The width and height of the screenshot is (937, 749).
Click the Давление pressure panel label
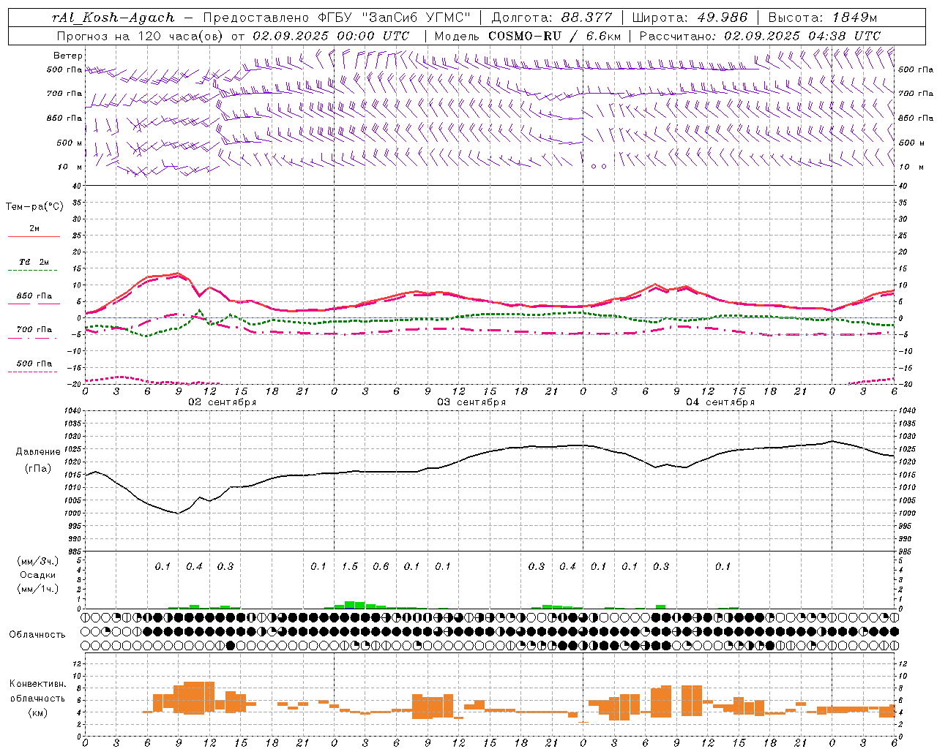(38, 452)
